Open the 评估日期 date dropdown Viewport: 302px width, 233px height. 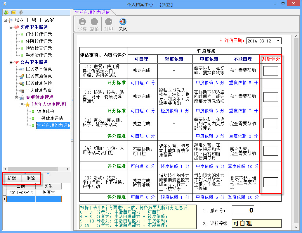coord(278,41)
